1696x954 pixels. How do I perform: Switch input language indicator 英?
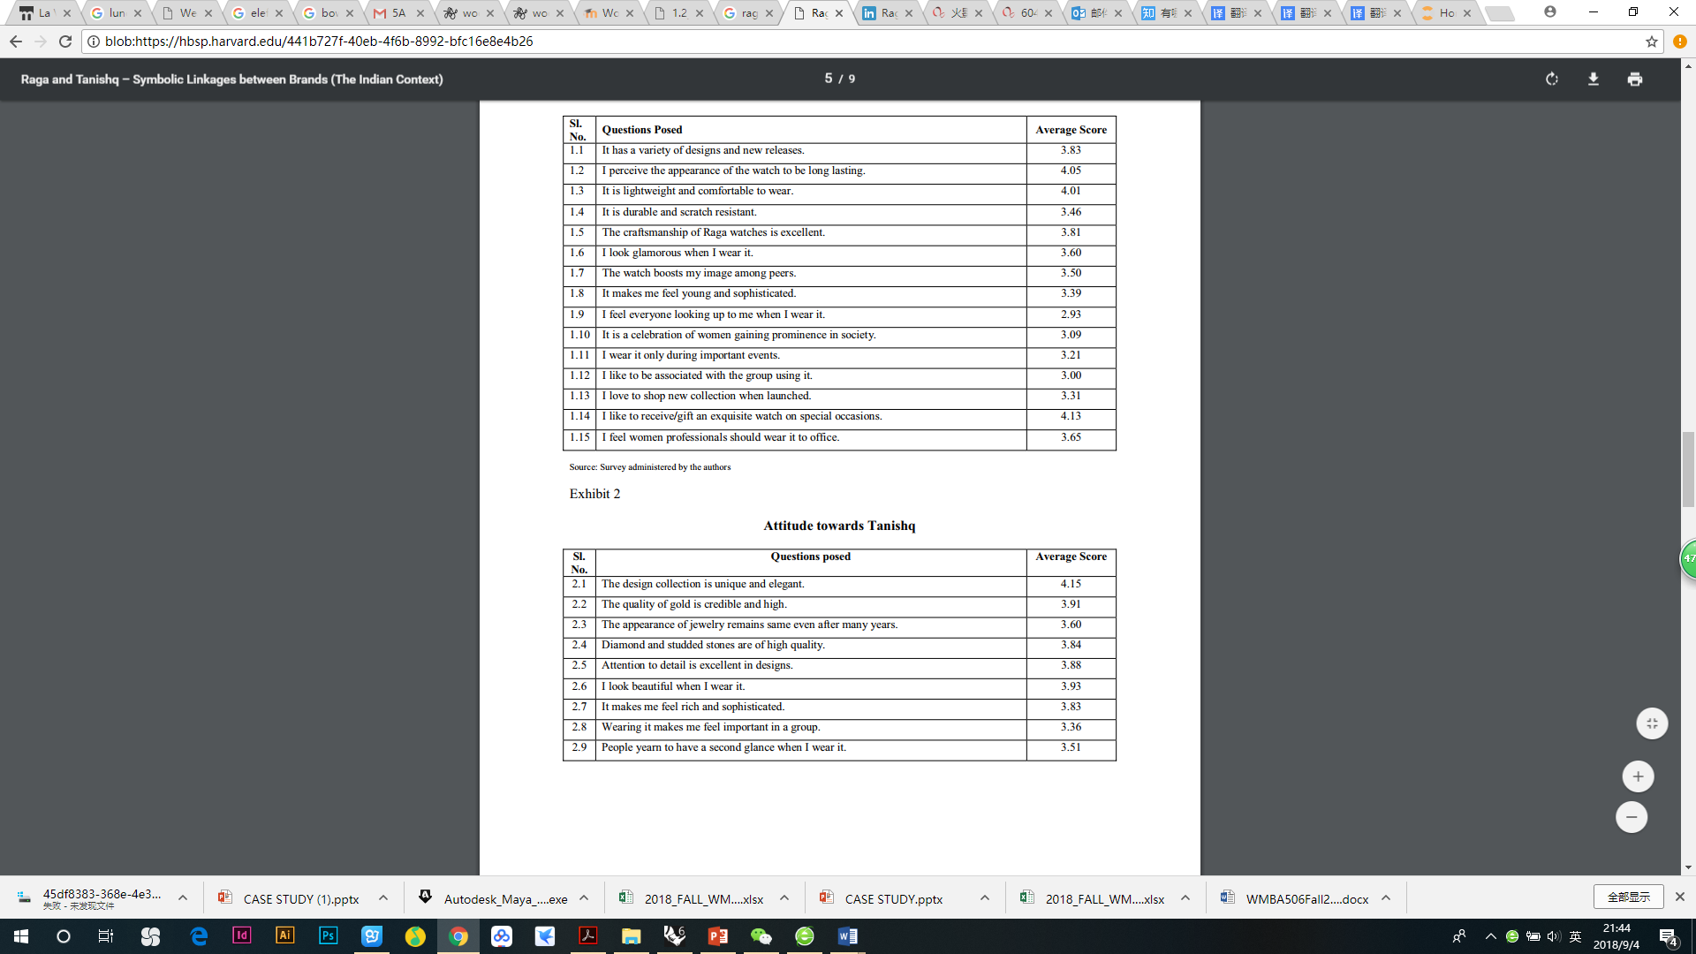(1575, 936)
